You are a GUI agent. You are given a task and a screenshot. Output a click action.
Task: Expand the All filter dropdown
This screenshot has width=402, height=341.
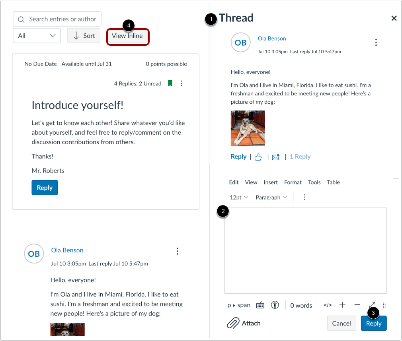(x=37, y=36)
